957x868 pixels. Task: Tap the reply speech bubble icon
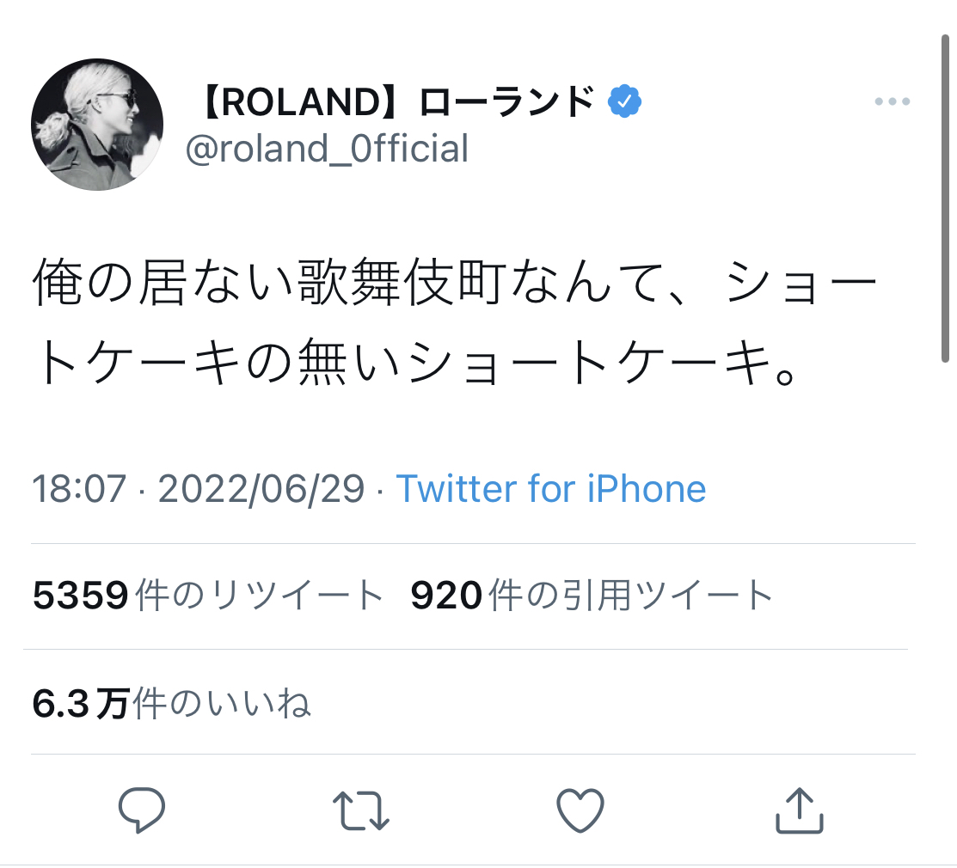(141, 810)
